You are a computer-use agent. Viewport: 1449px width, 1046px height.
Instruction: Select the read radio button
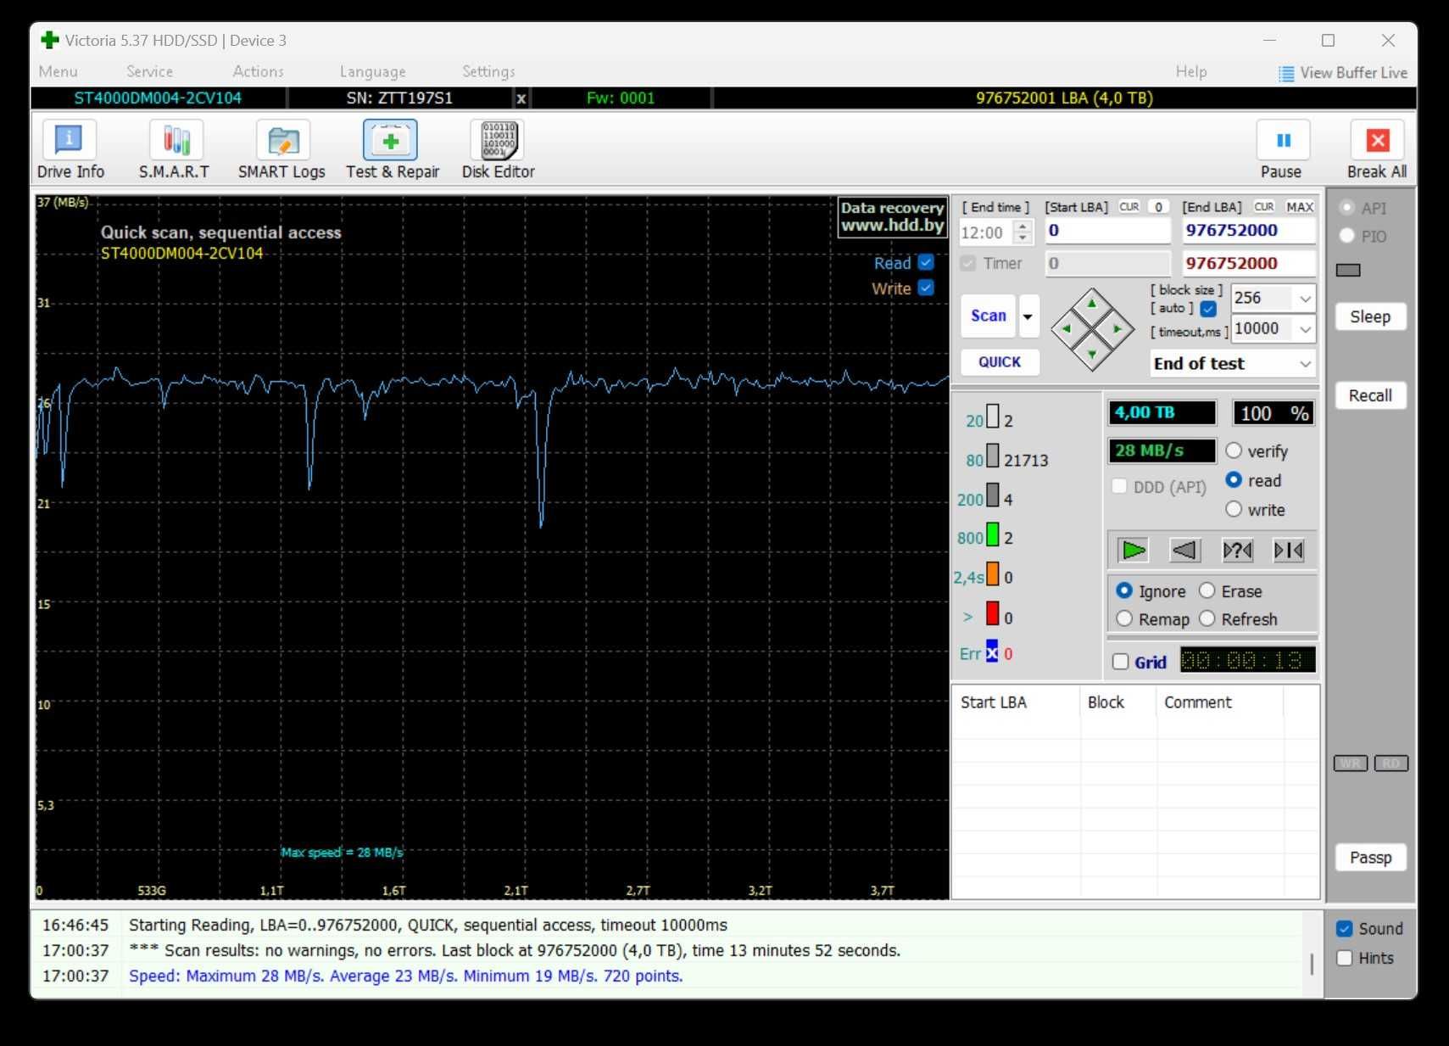click(x=1234, y=480)
